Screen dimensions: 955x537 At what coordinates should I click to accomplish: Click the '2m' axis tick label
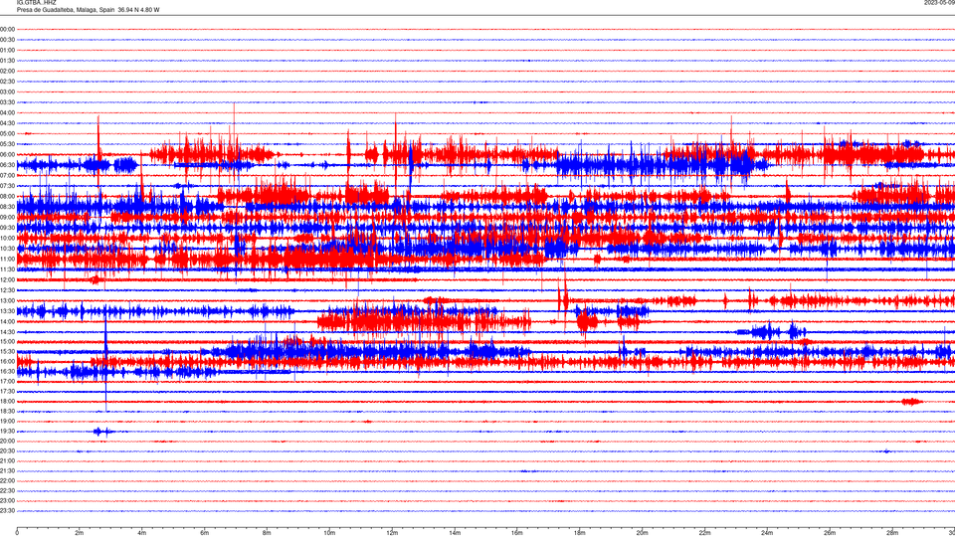tap(80, 533)
